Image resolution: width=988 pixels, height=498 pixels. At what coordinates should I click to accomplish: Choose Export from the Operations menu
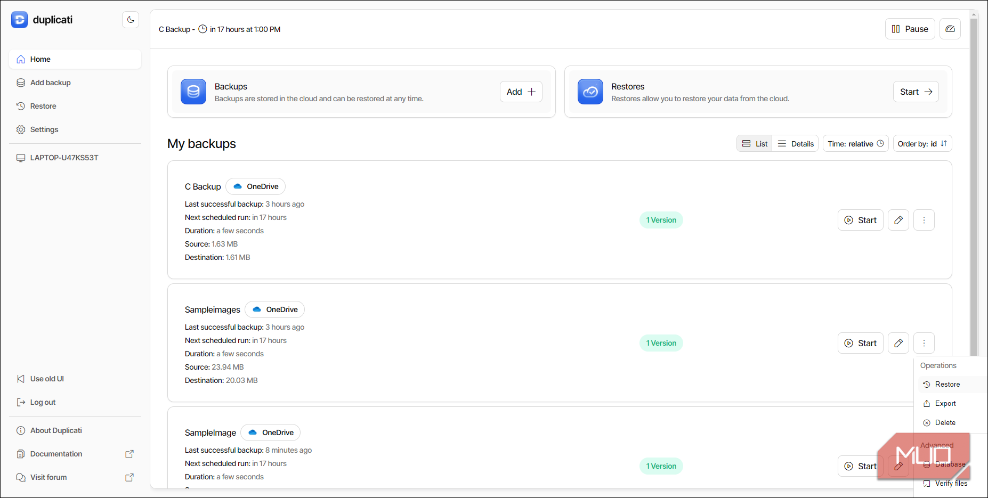pyautogui.click(x=952, y=404)
